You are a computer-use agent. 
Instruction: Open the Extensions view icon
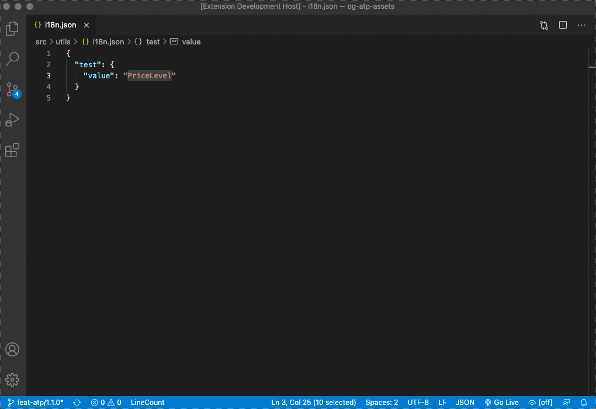[13, 150]
